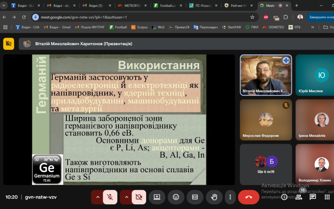Image resolution: width=334 pixels, height=209 pixels.
Task: Open the StartУАФ bookmark
Action: tap(232, 27)
